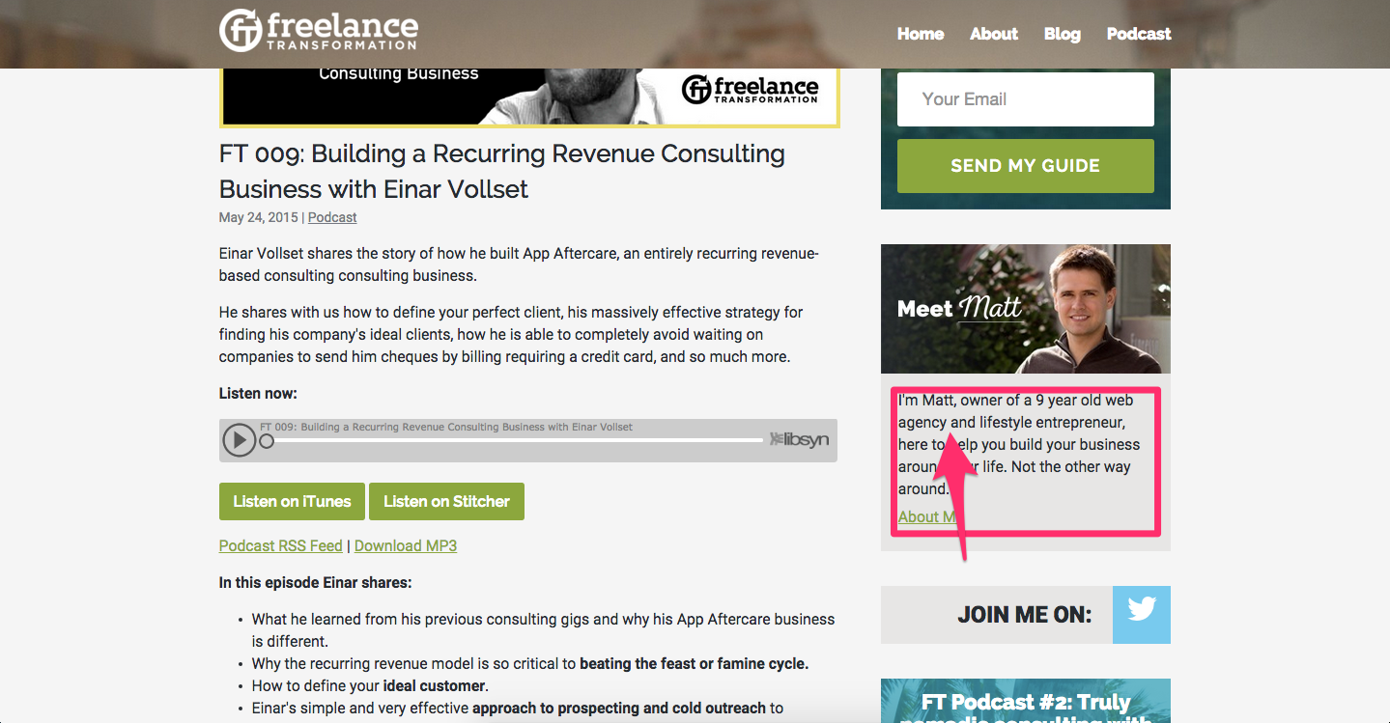Open the Podcast RSS Feed link
The width and height of the screenshot is (1390, 723).
click(x=280, y=546)
